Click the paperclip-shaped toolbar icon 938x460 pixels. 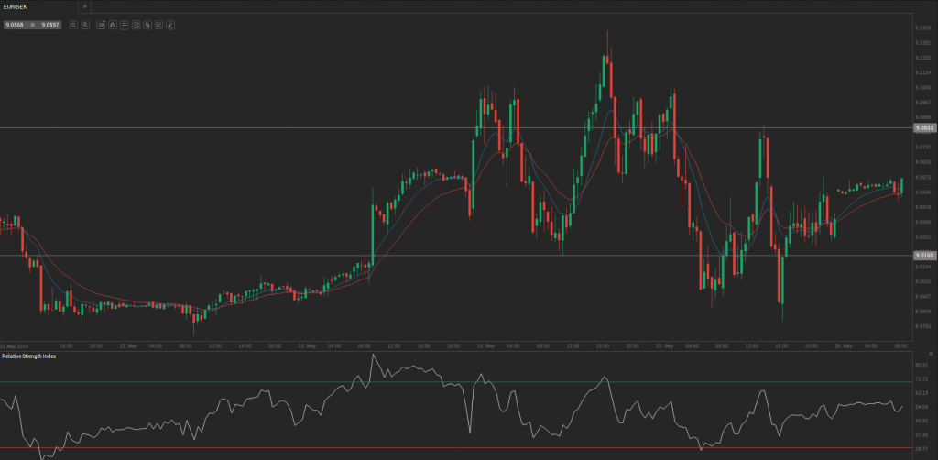point(147,25)
